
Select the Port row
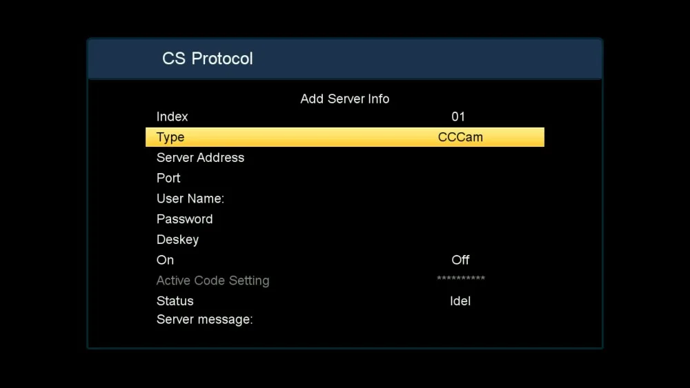(x=168, y=178)
